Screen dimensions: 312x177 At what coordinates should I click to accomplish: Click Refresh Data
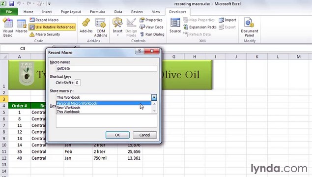pos(197,34)
